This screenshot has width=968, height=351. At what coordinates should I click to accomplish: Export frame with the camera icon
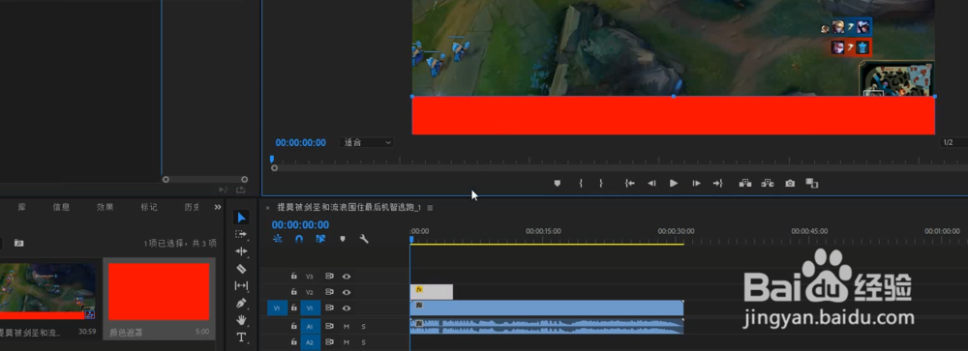[790, 183]
